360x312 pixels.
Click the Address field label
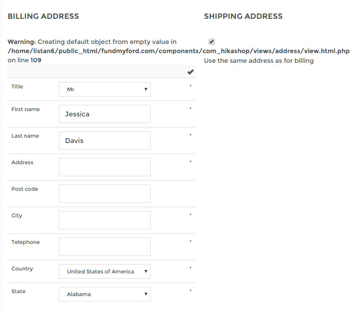pos(22,163)
